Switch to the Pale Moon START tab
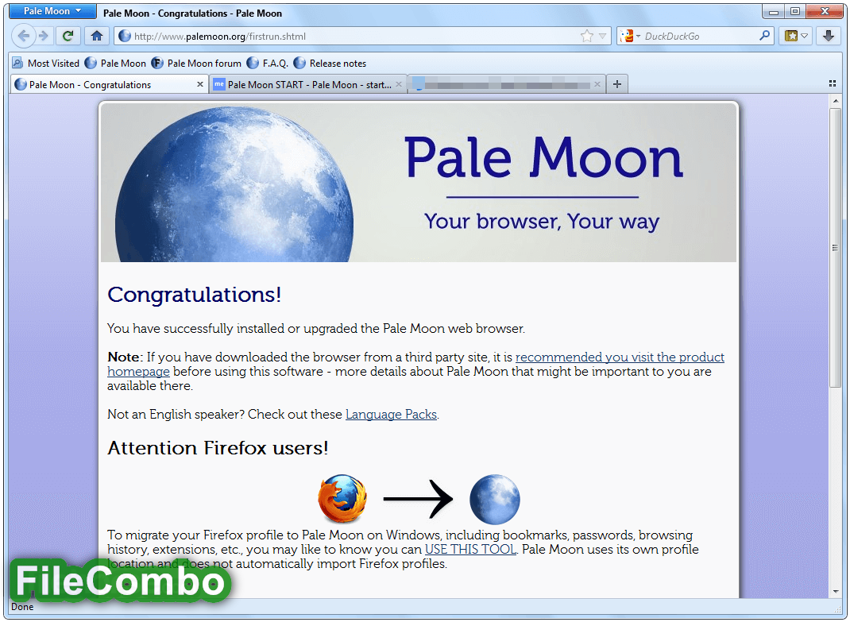The image size is (850, 622). click(307, 84)
